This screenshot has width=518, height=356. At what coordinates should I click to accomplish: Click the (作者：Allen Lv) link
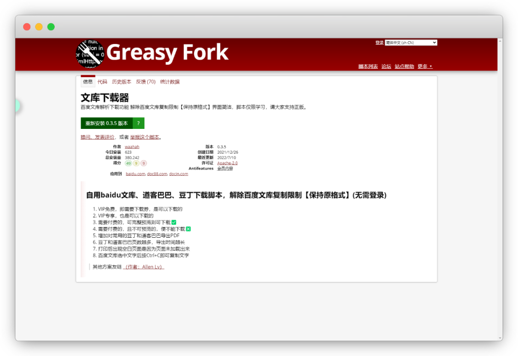pyautogui.click(x=144, y=267)
